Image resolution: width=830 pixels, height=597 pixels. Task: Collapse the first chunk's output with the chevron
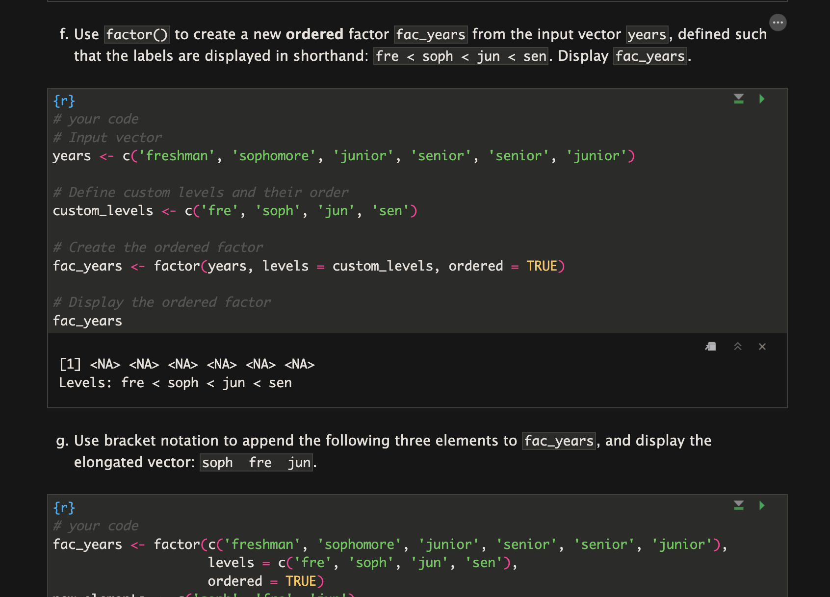pos(737,347)
